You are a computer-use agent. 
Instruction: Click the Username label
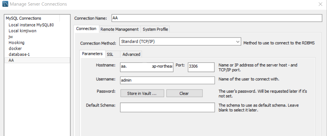[x=105, y=79]
